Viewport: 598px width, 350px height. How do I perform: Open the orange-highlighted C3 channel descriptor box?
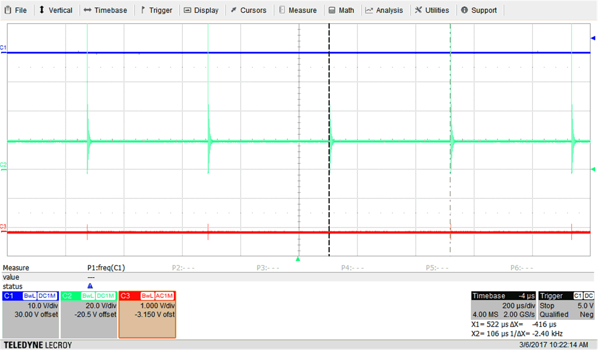pyautogui.click(x=147, y=314)
